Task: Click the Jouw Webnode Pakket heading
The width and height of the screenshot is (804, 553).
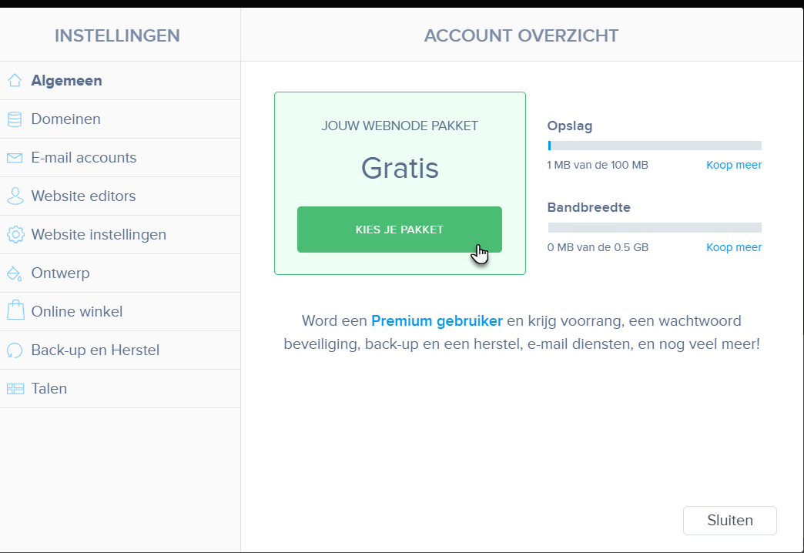Action: tap(400, 126)
